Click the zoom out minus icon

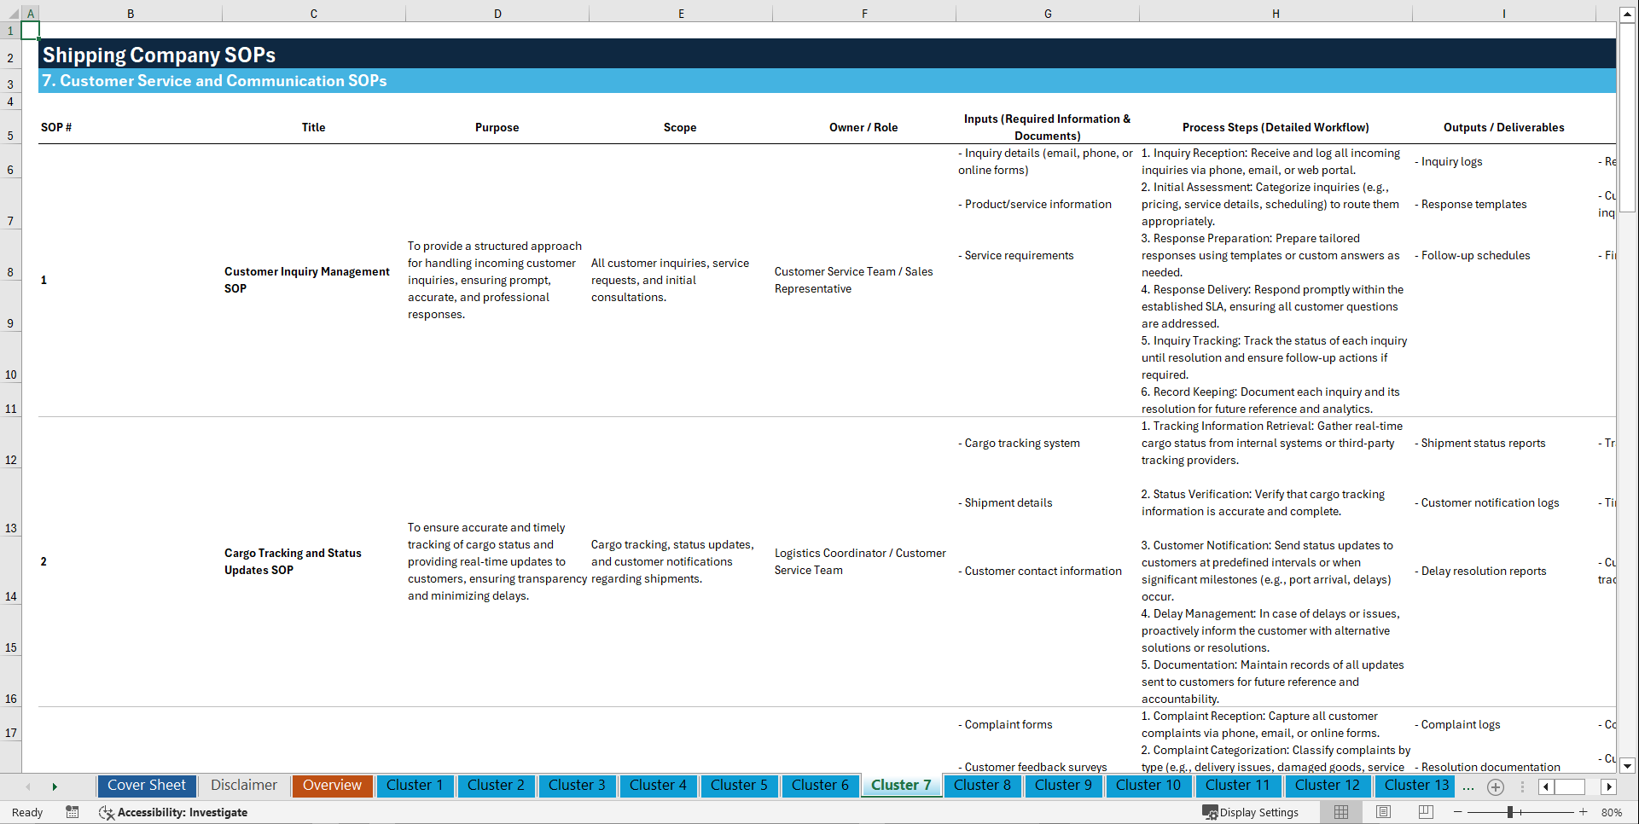point(1458,812)
